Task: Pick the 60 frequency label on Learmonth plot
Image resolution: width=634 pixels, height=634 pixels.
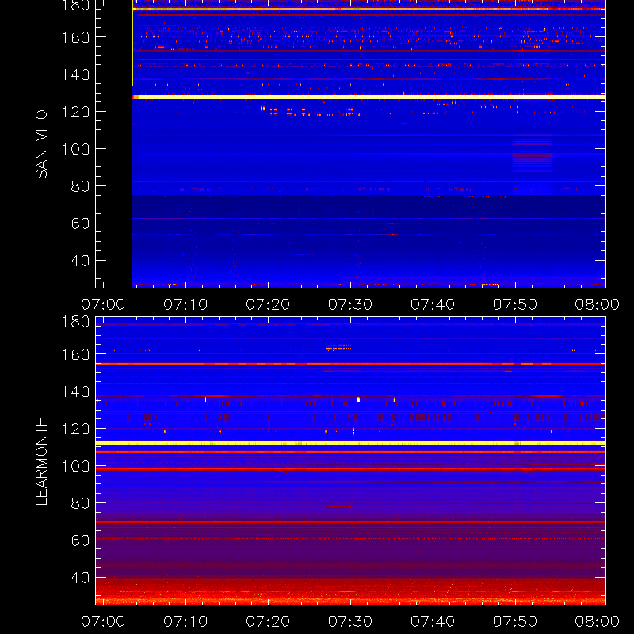Action: (x=80, y=540)
